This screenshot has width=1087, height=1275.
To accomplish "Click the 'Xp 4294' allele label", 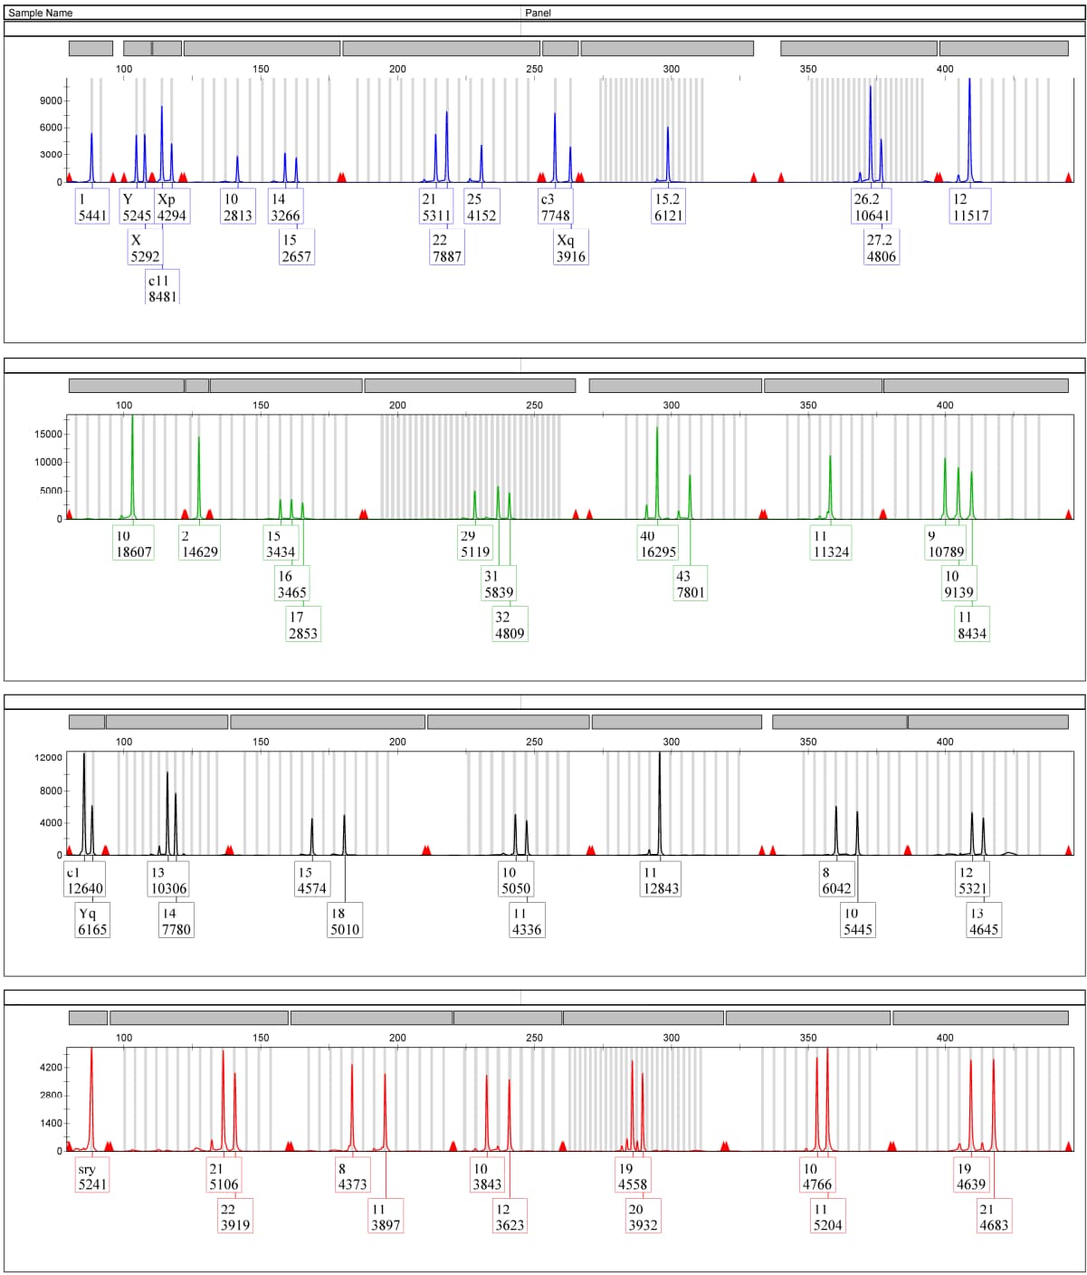I will [x=172, y=206].
